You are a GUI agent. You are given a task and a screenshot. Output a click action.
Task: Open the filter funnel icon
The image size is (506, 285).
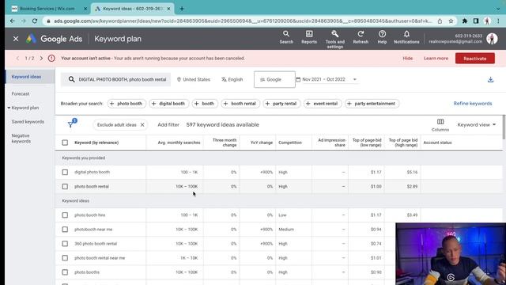tap(71, 124)
